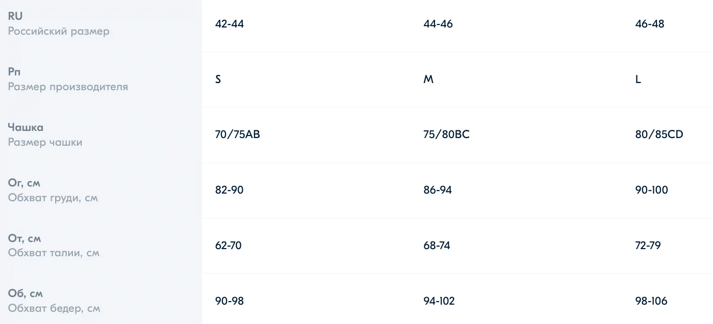
Task: Click hip measurement 98-106
Action: pos(651,301)
